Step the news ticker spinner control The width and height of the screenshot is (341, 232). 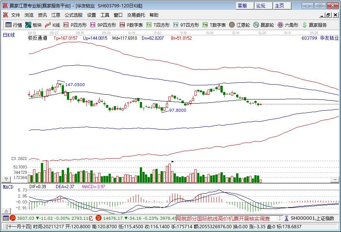click(280, 218)
